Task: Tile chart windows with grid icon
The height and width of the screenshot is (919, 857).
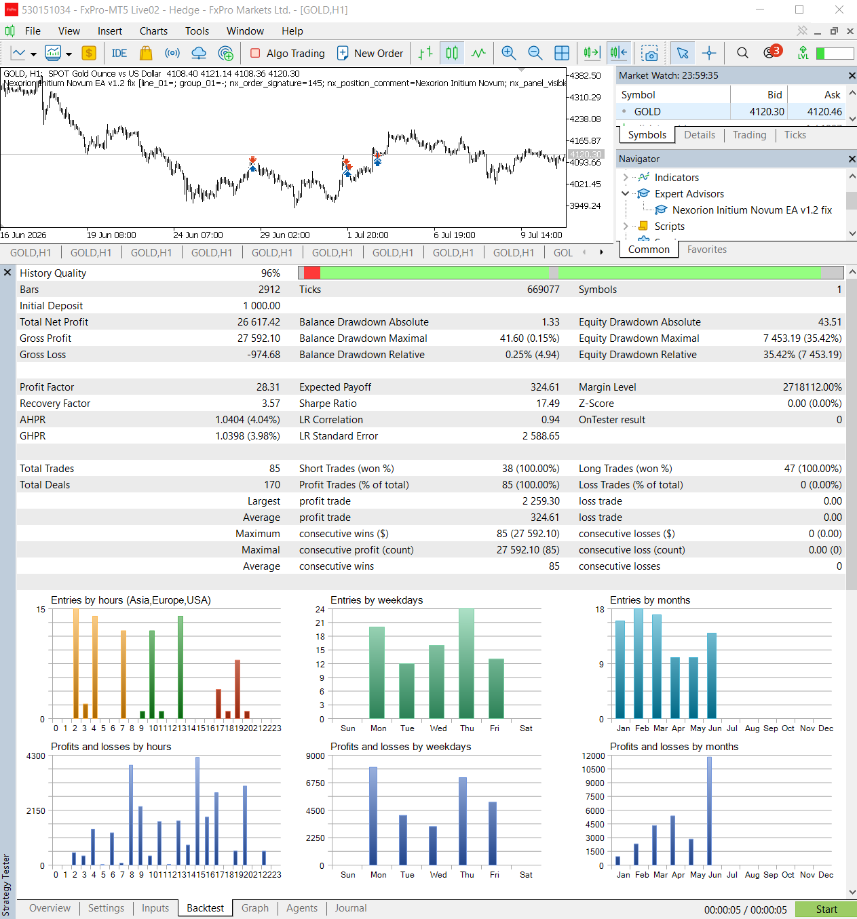Action: 562,53
